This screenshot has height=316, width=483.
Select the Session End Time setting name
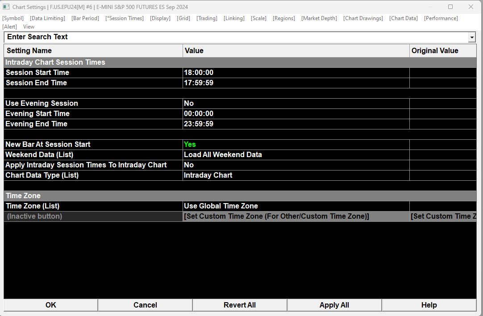[93, 83]
